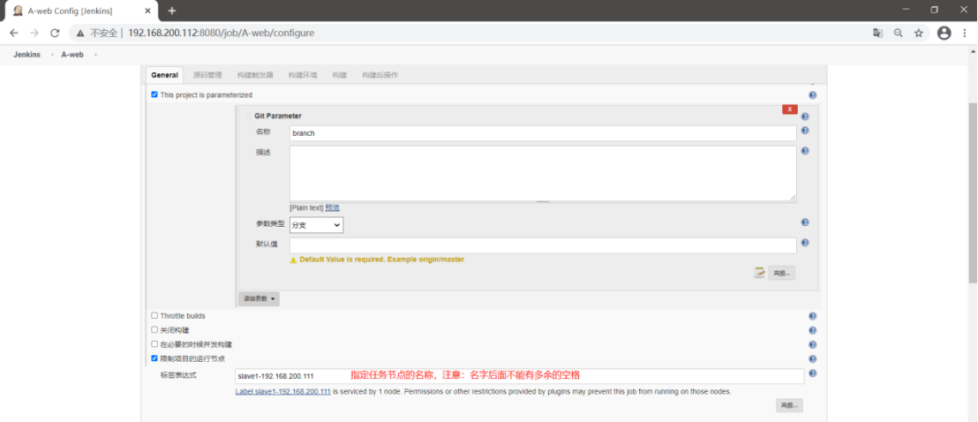
Task: Open help for the 名称 field
Action: pyautogui.click(x=805, y=131)
